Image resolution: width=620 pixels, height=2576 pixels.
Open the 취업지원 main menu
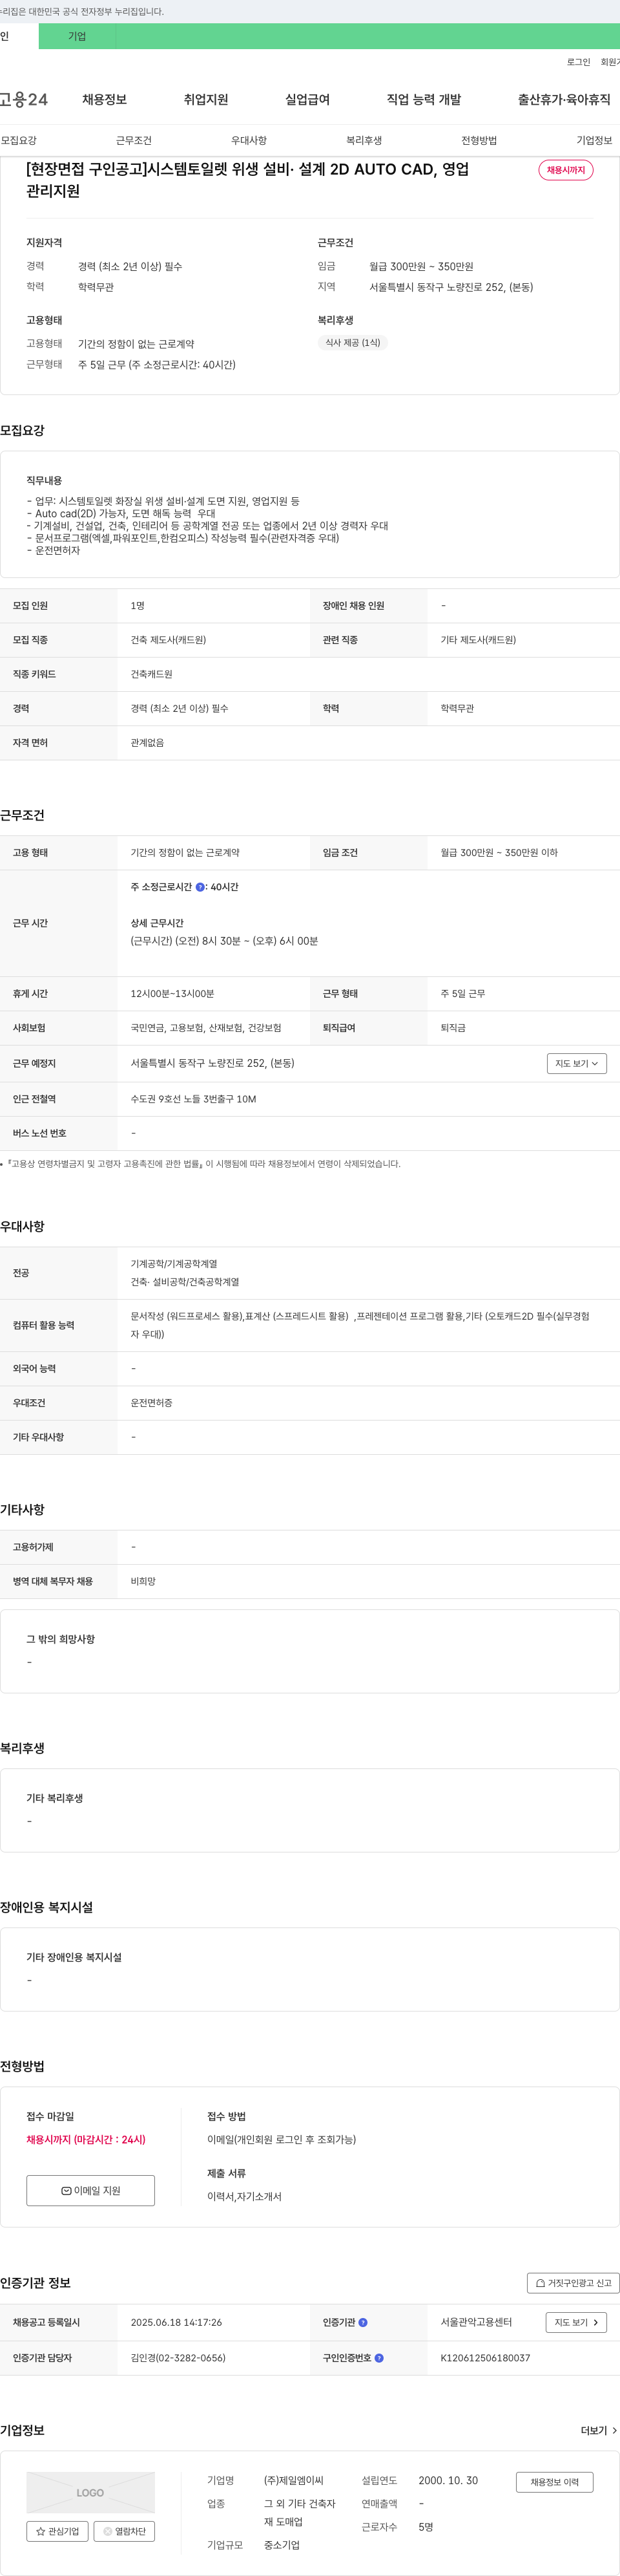205,99
